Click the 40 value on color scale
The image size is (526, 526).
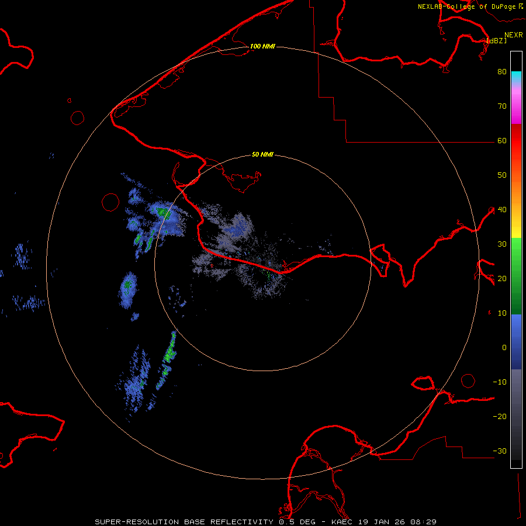tap(502, 210)
